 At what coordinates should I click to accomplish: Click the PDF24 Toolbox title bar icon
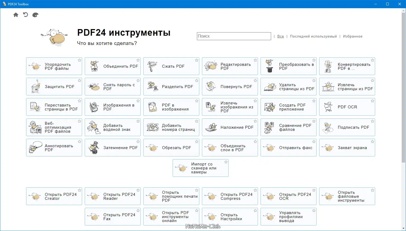(4, 4)
